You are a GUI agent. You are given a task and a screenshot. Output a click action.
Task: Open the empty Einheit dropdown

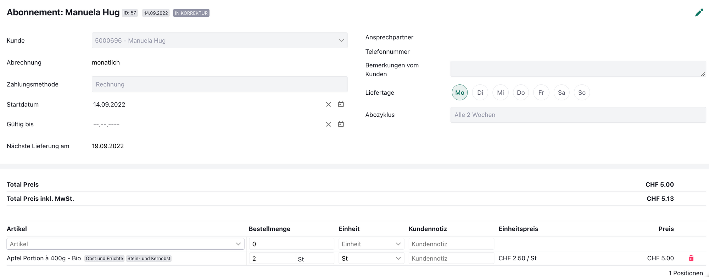pyautogui.click(x=371, y=244)
